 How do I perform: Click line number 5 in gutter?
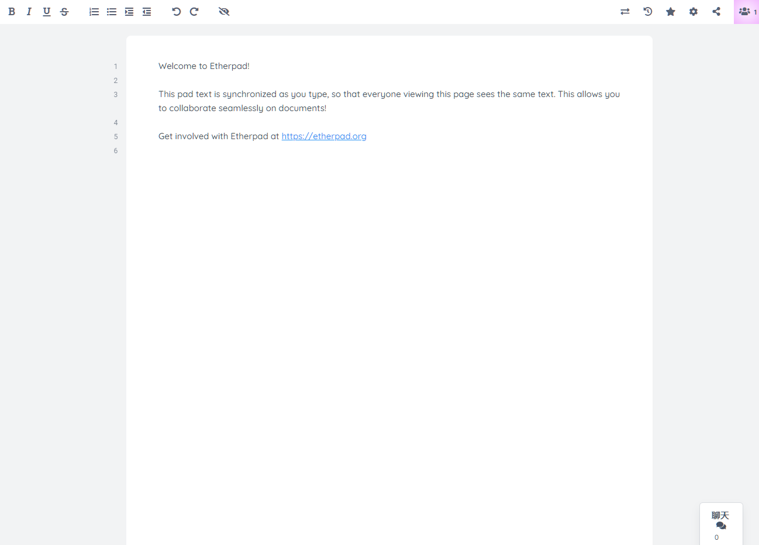[116, 137]
